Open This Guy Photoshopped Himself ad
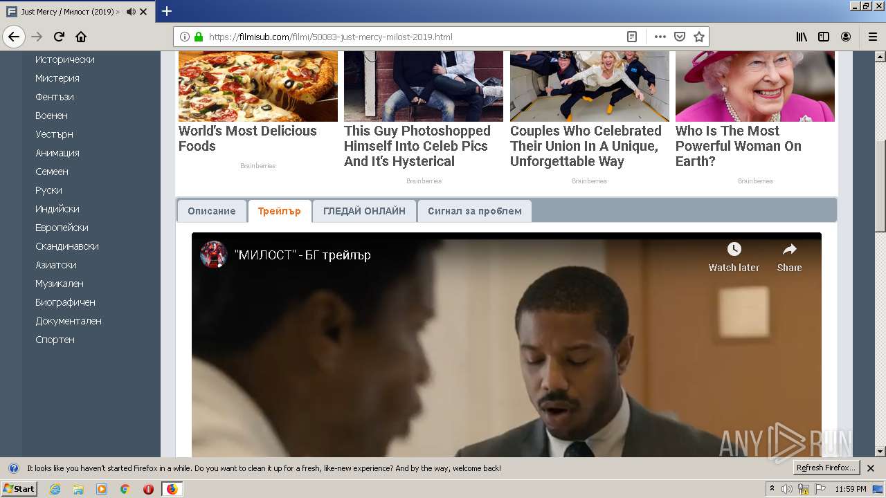Image resolution: width=886 pixels, height=498 pixels. click(x=417, y=146)
